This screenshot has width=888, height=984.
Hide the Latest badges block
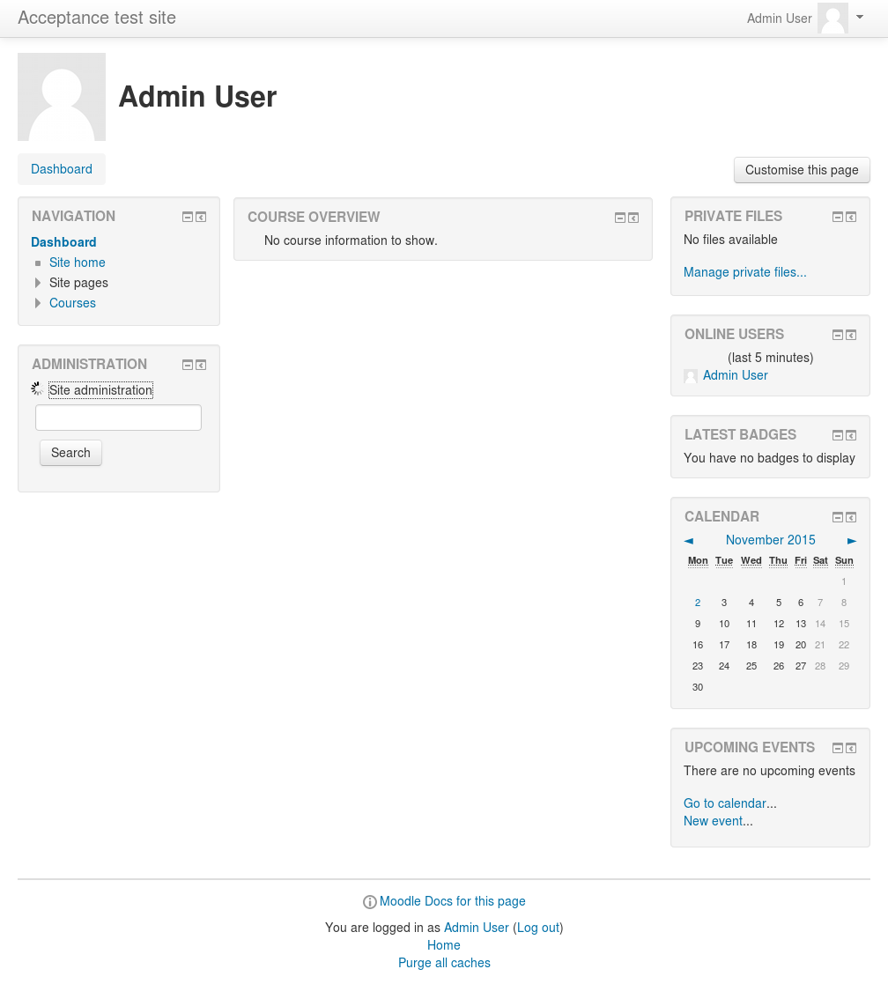point(837,435)
